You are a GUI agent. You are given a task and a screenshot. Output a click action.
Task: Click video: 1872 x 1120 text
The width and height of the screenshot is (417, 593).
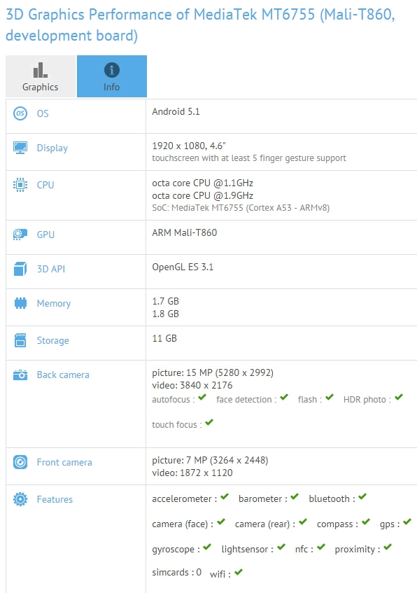coord(192,473)
